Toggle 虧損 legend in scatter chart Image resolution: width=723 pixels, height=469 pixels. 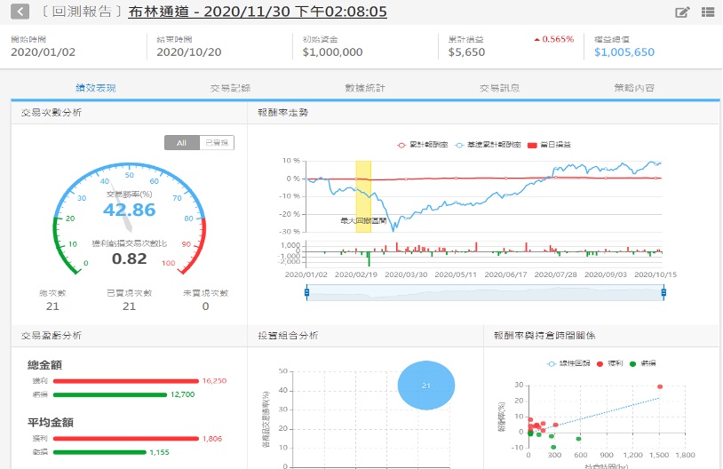tap(642, 363)
